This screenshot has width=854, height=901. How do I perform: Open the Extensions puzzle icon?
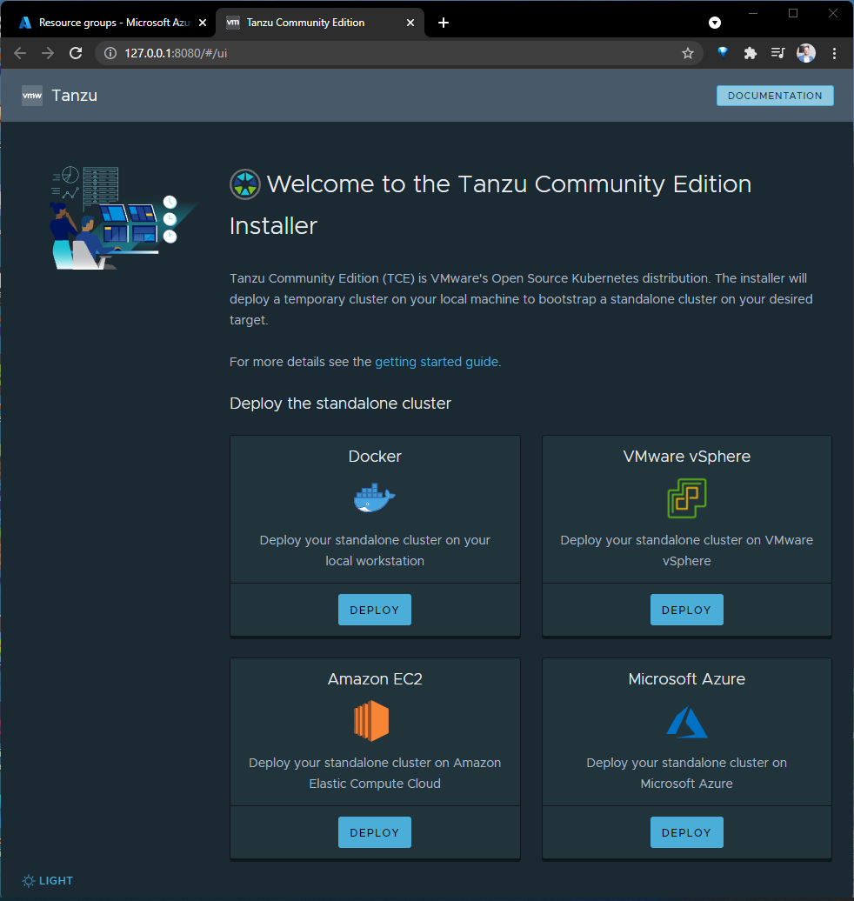pos(750,53)
